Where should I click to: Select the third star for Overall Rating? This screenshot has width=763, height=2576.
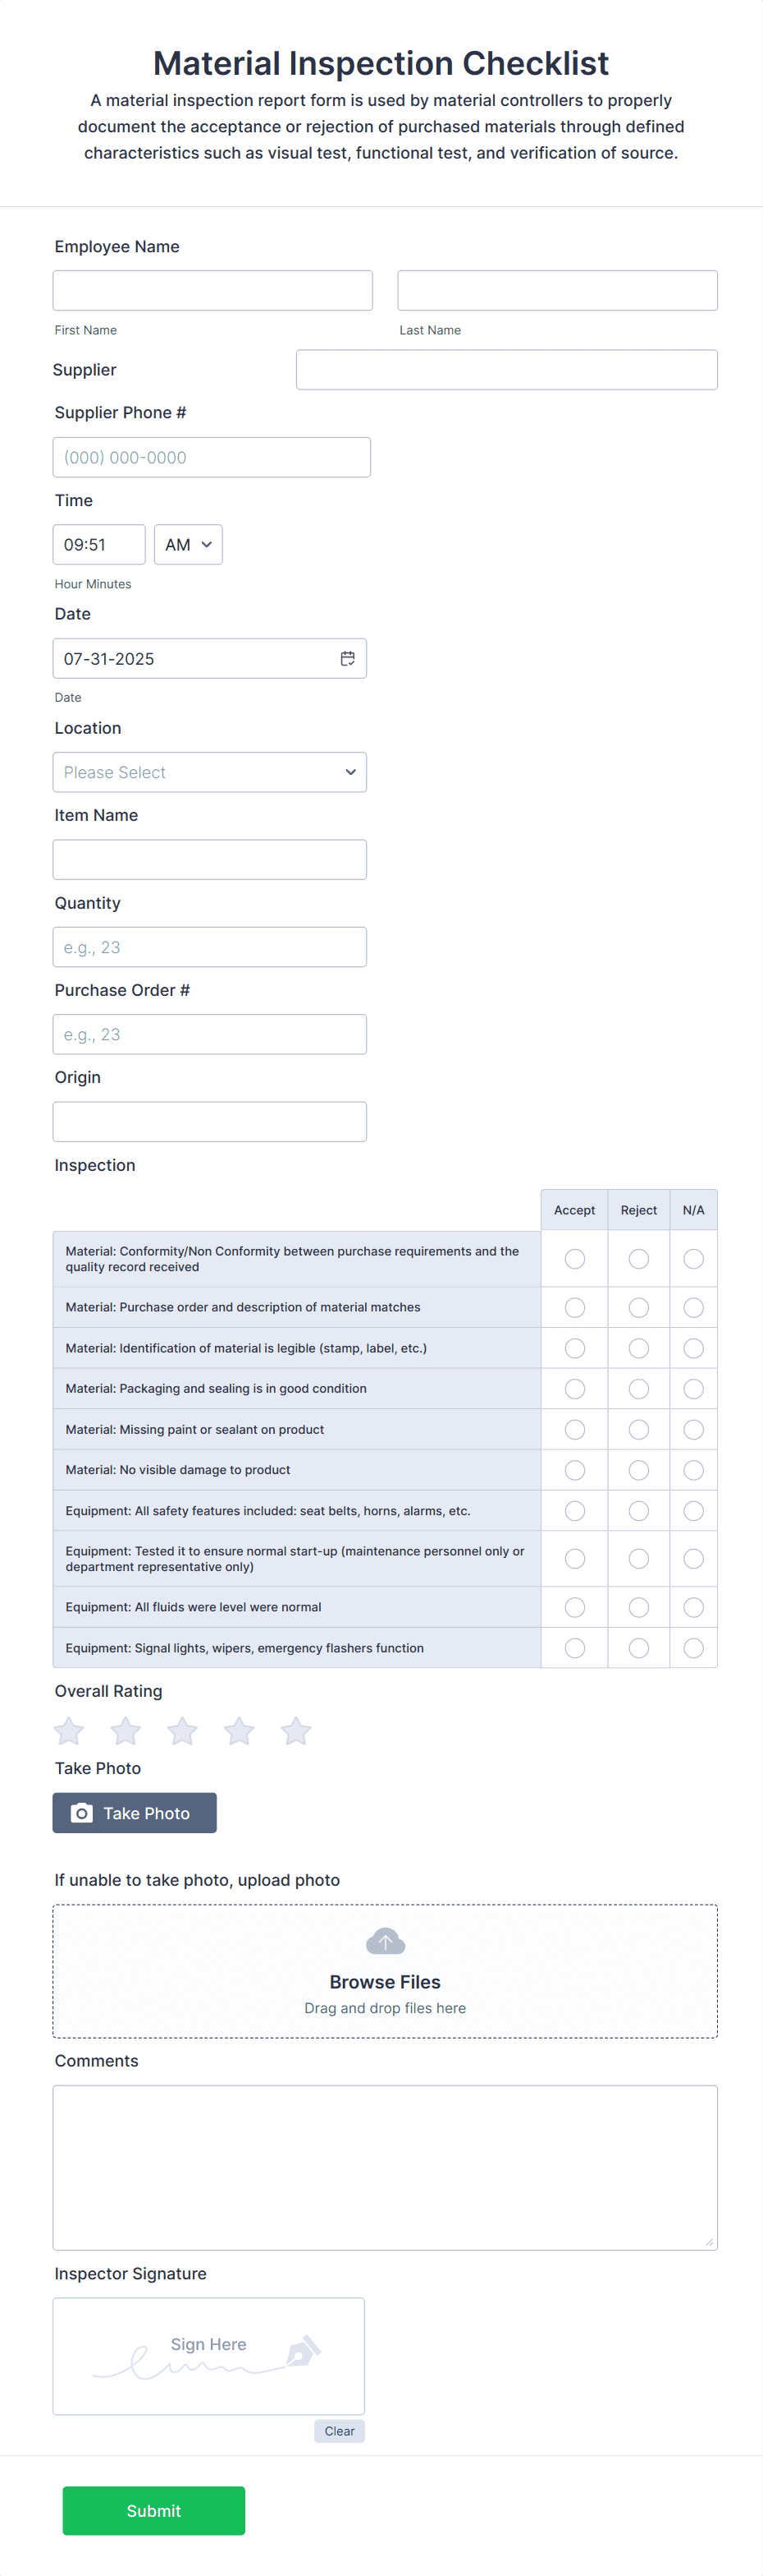182,1730
